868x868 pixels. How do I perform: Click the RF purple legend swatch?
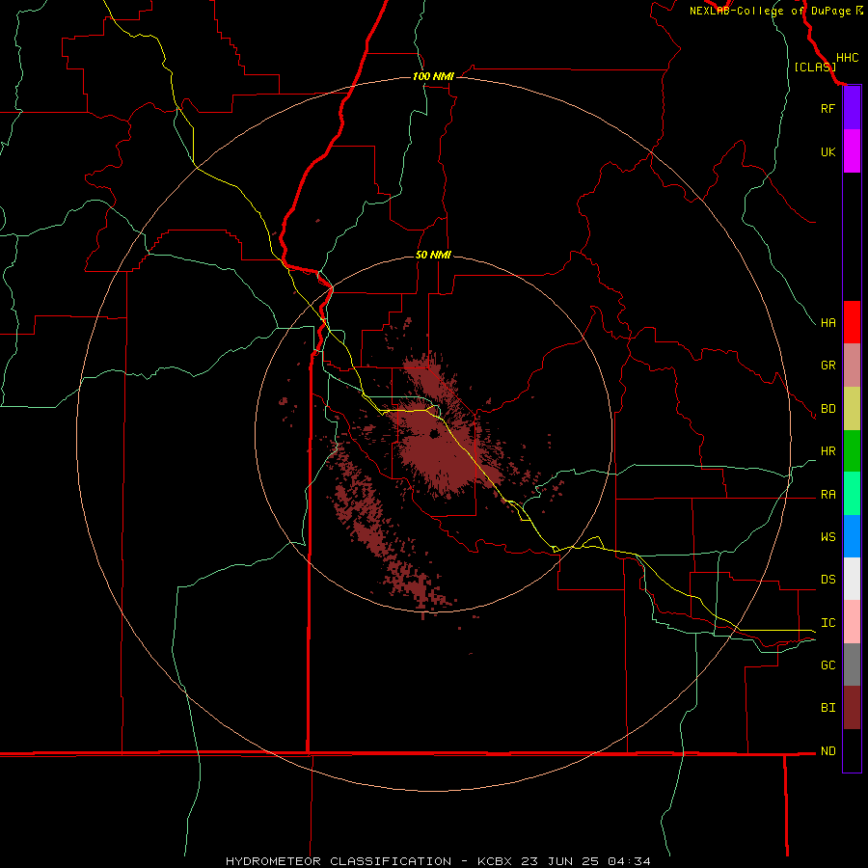852,108
